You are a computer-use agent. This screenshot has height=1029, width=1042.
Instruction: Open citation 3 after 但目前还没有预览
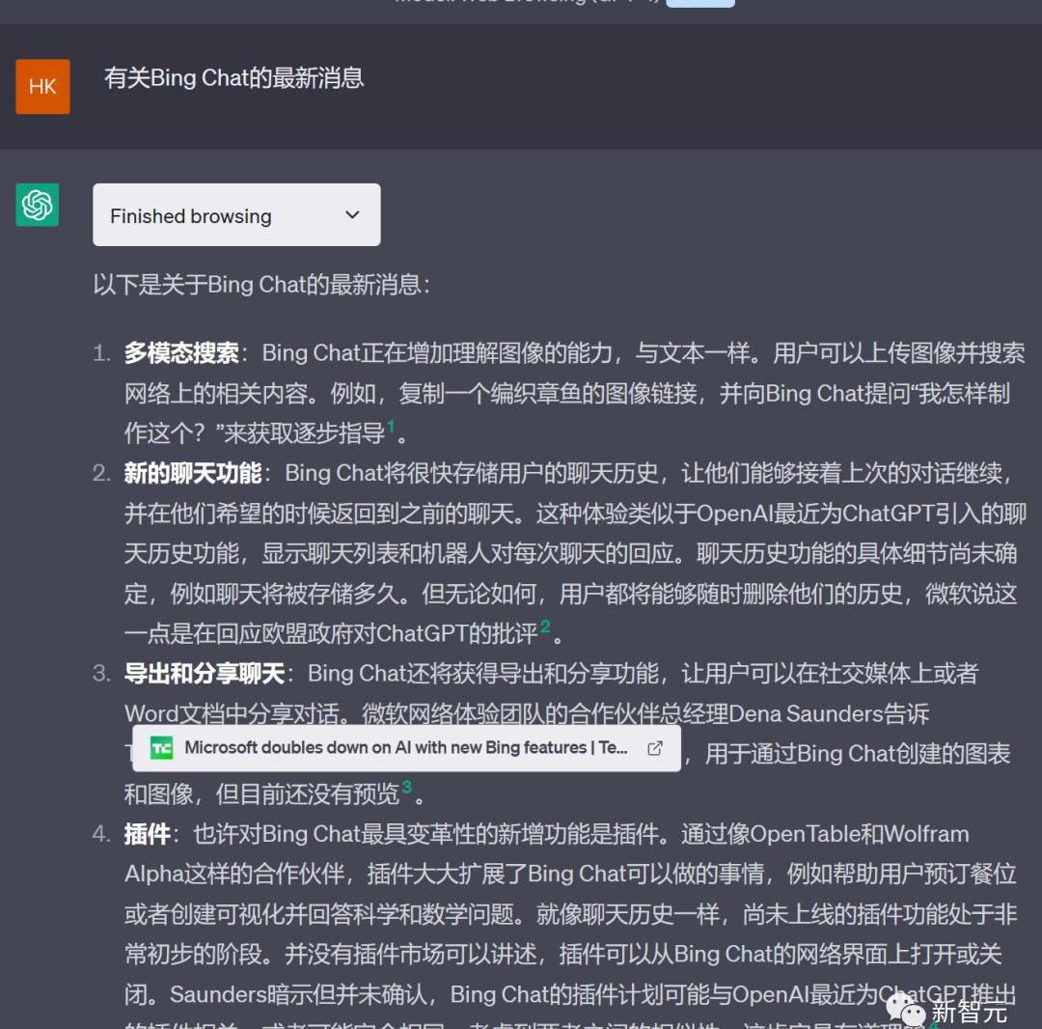(407, 787)
